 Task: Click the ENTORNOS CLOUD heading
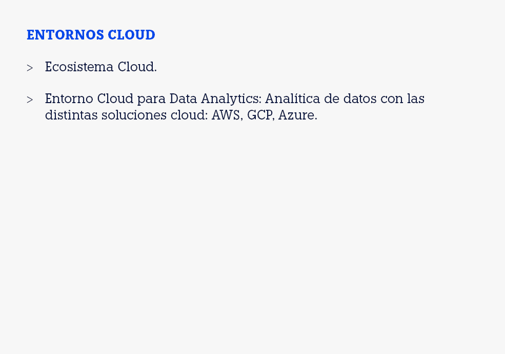(91, 35)
